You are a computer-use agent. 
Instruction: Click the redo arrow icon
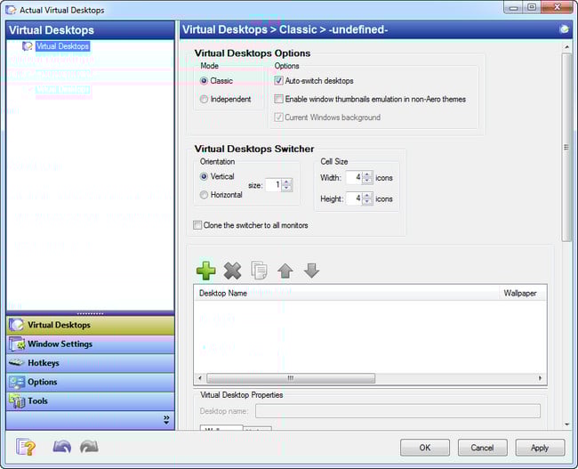tap(90, 447)
